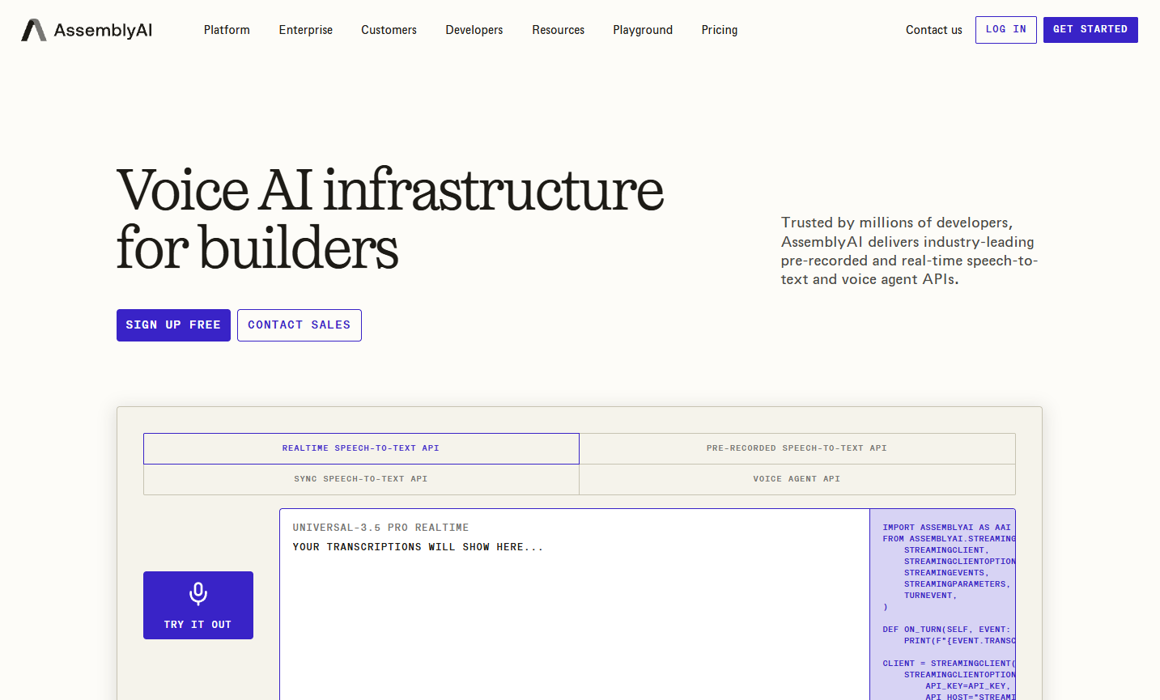1160x700 pixels.
Task: Open the Platform menu
Action: click(227, 30)
